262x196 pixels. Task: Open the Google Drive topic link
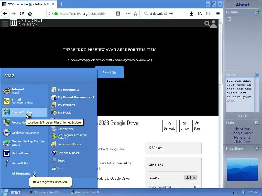tap(117, 149)
